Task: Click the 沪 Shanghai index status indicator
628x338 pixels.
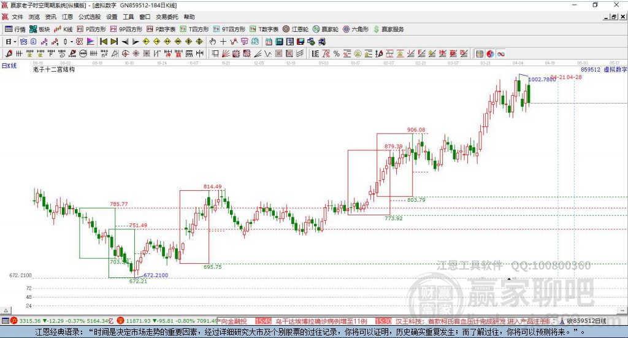Action: (14, 321)
